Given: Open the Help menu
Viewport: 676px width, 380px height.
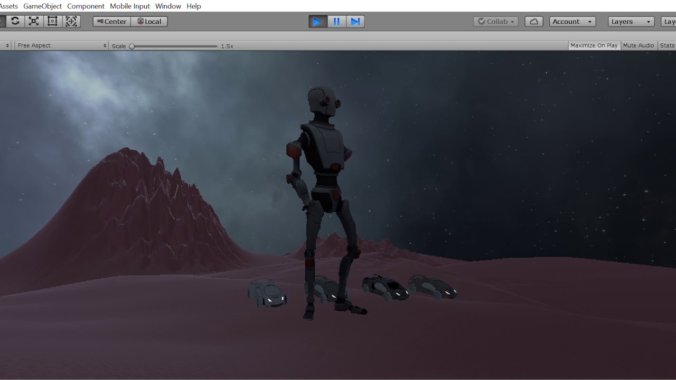Looking at the screenshot, I should pos(194,6).
